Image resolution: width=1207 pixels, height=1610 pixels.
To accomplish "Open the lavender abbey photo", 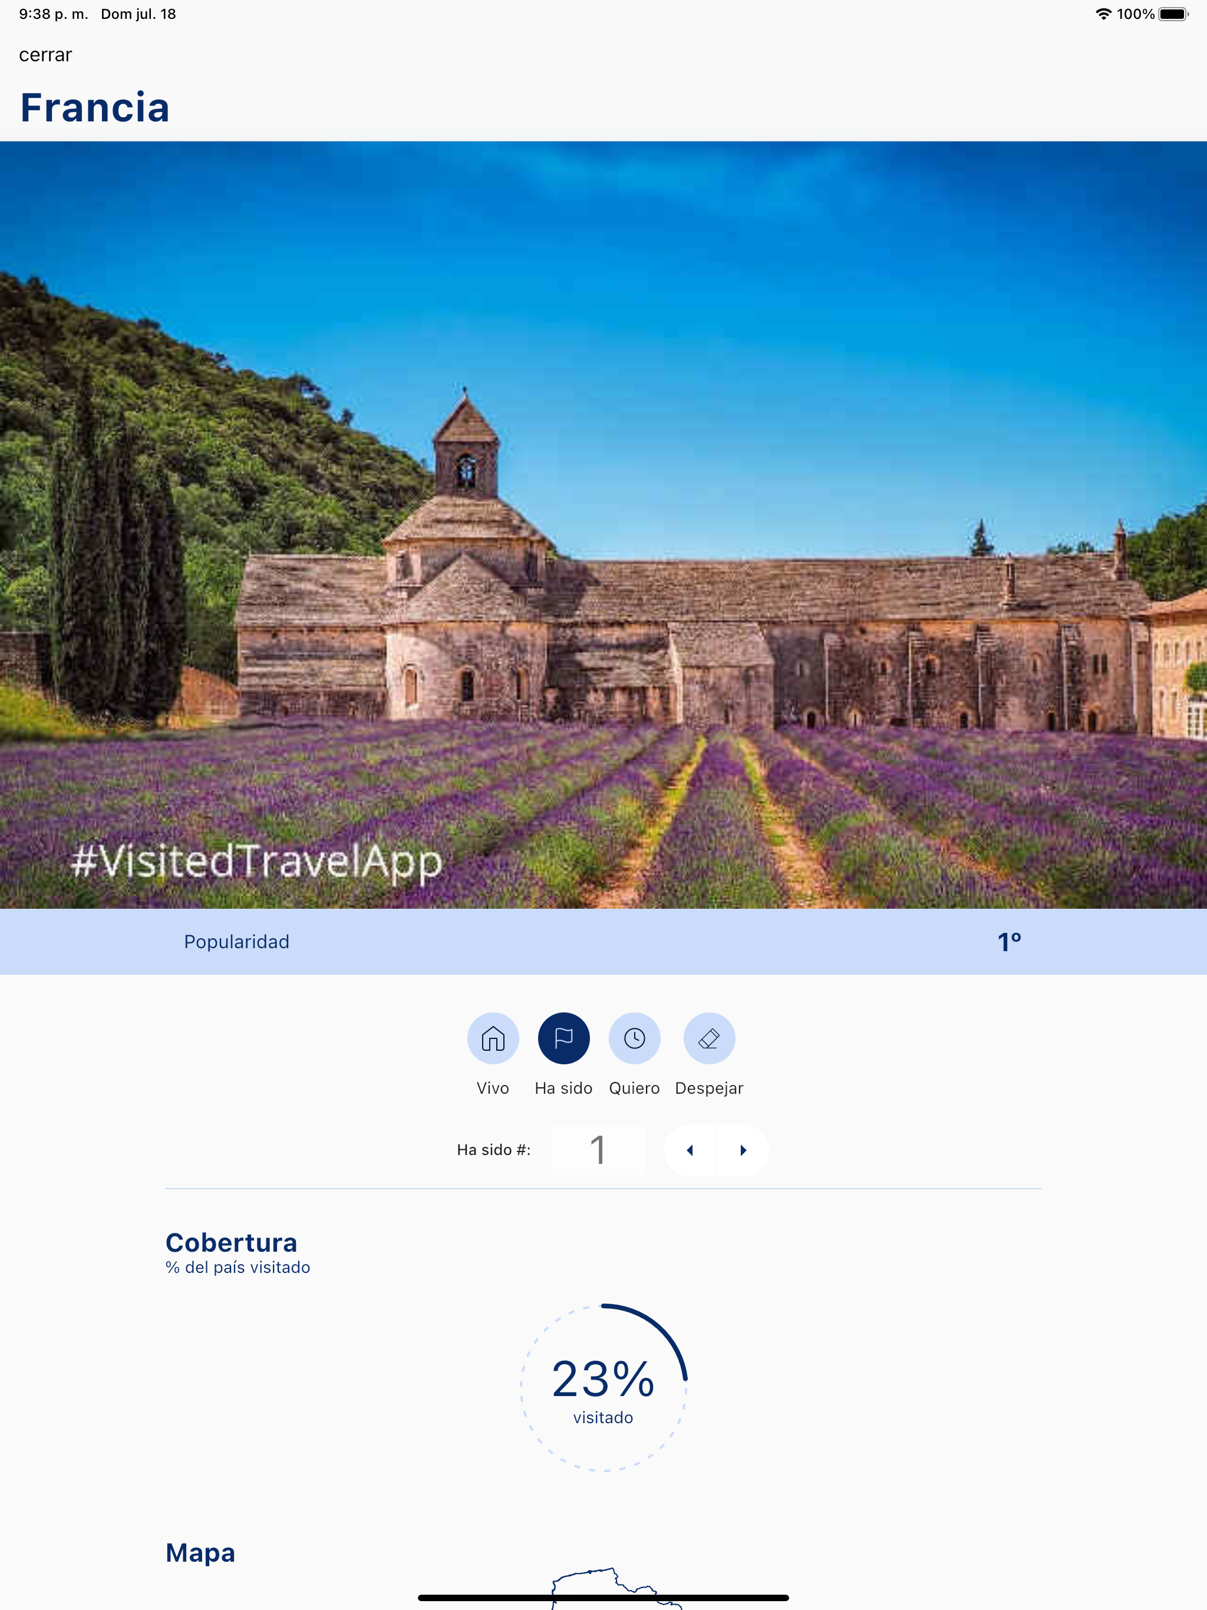I will (x=603, y=524).
